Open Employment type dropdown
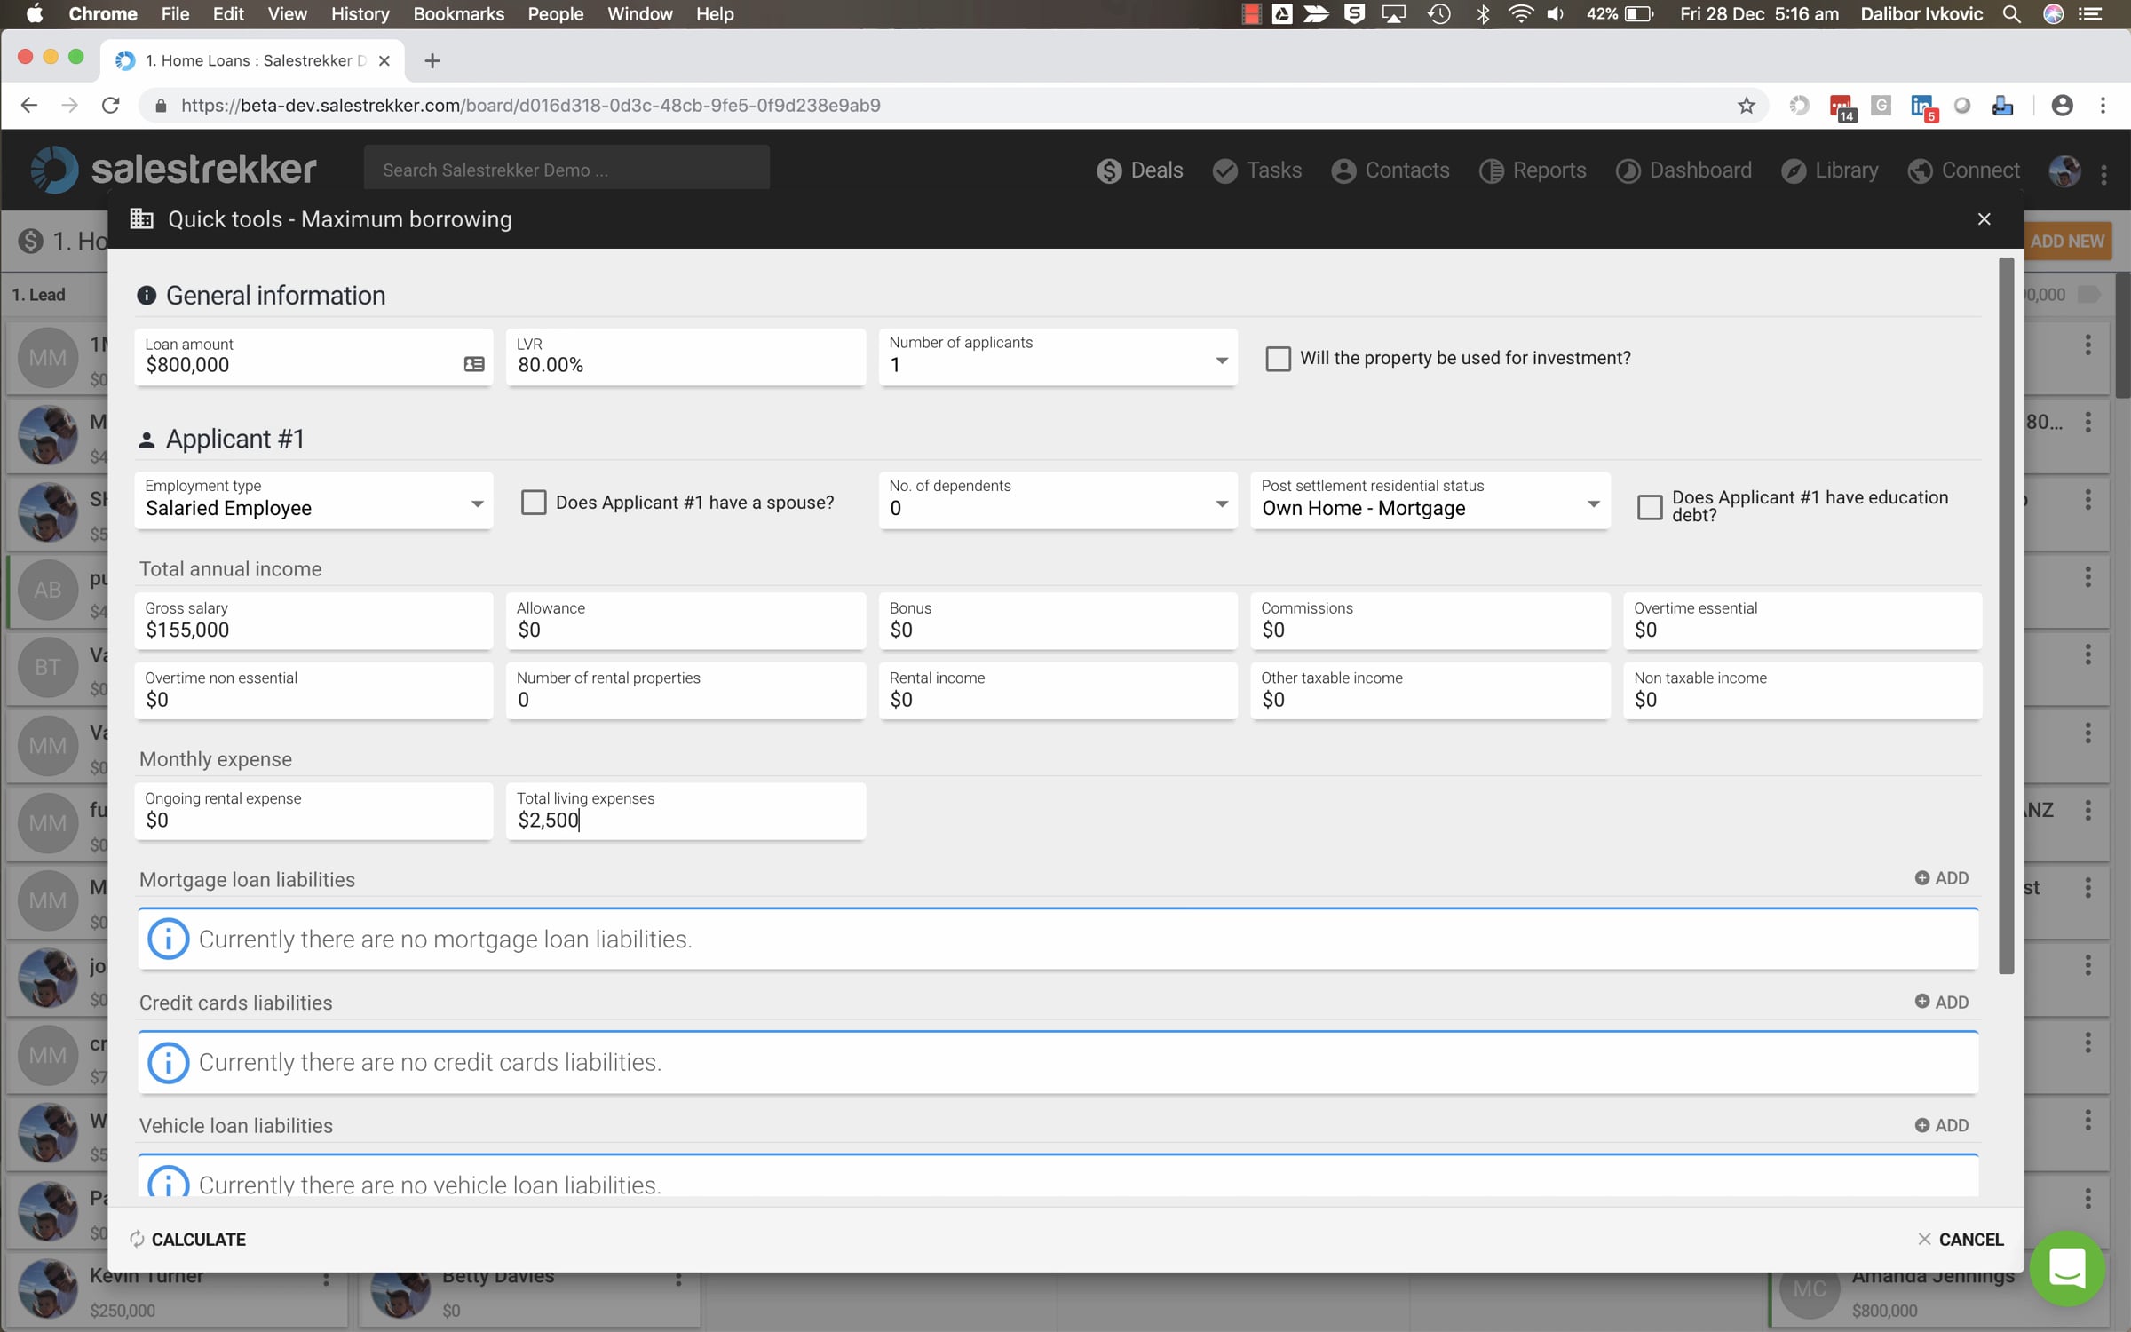 tap(313, 500)
